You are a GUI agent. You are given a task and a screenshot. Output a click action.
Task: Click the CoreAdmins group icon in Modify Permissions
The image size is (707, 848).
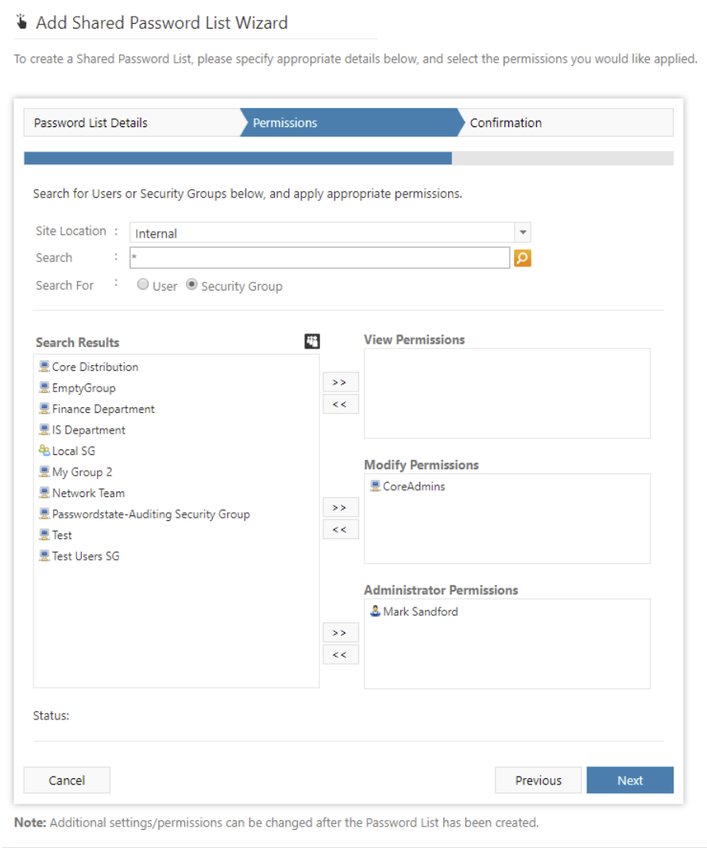click(373, 486)
